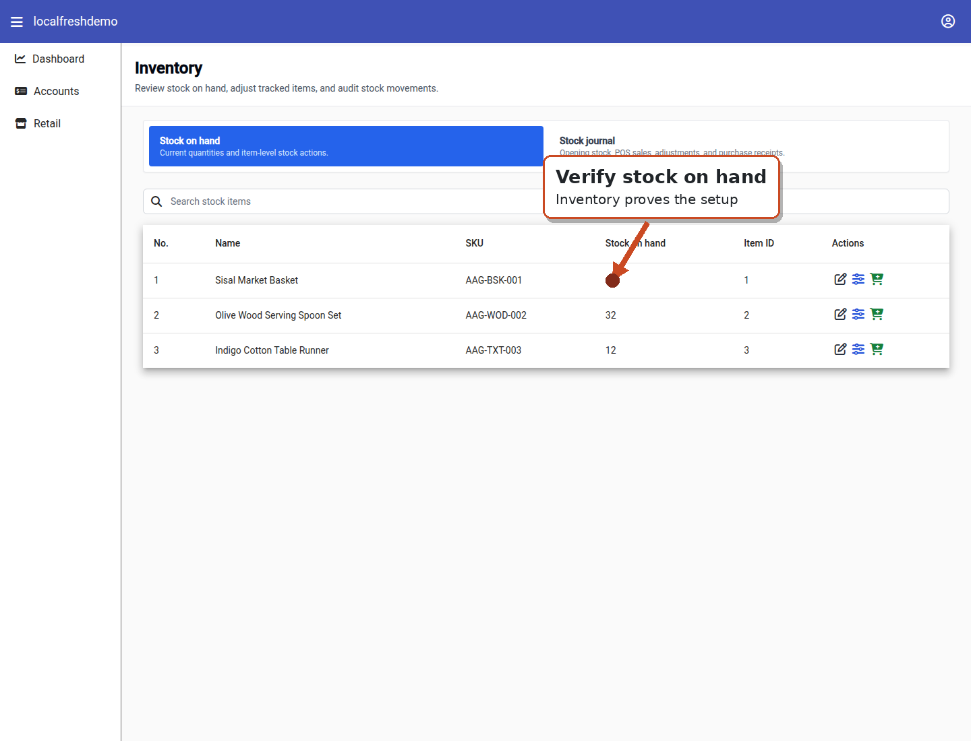
Task: Click the Dashboard chart icon in sidebar
Action: click(x=20, y=59)
